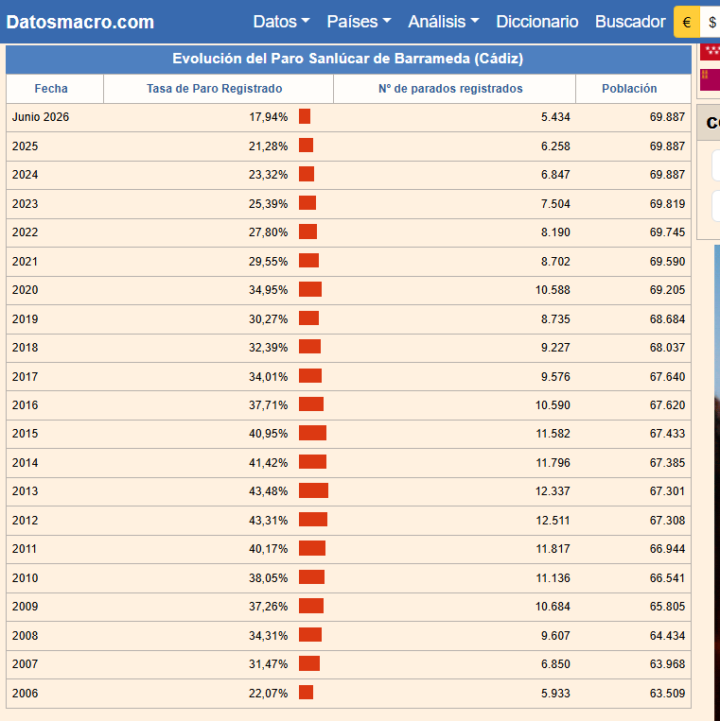Expand the Análisis dropdown menu
720x721 pixels.
click(x=444, y=22)
